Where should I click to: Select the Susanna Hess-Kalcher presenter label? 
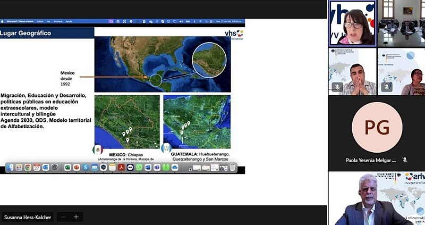[27, 217]
